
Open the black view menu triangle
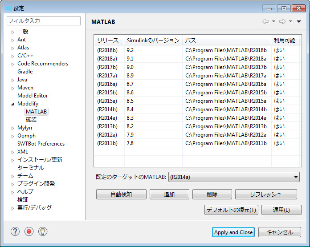299,21
